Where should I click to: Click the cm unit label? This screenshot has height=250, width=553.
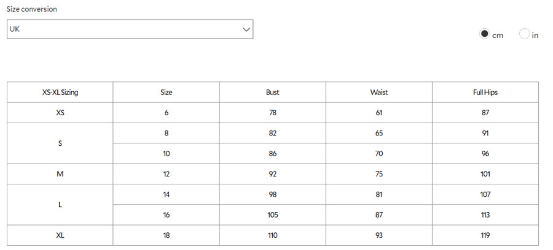(x=498, y=36)
